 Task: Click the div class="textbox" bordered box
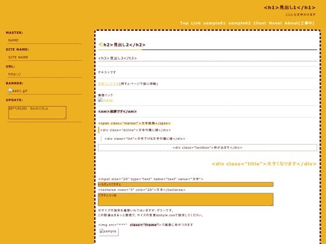[x=208, y=148]
